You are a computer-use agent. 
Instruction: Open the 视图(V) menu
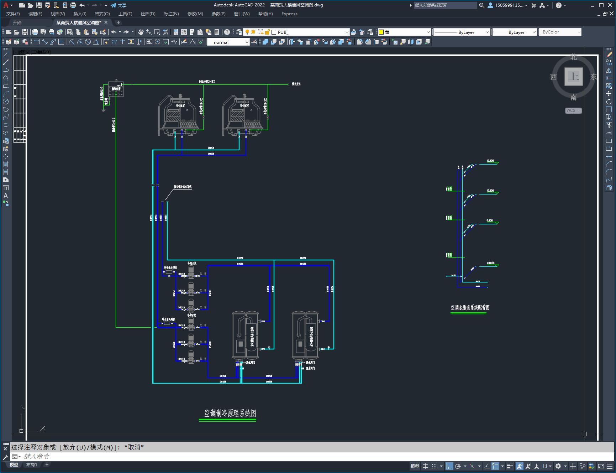(x=58, y=14)
